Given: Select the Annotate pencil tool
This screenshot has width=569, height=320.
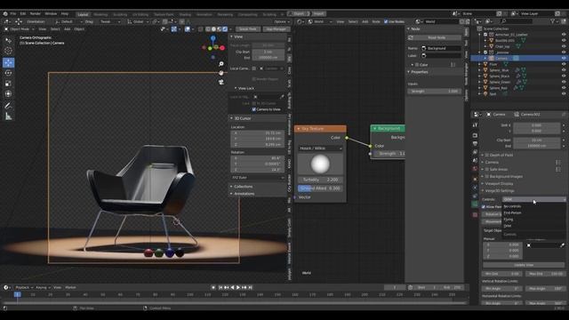Looking at the screenshot, I should [x=8, y=106].
